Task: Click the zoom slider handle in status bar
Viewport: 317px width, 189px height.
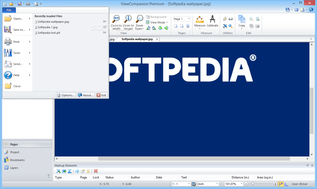Action: (x=252, y=184)
